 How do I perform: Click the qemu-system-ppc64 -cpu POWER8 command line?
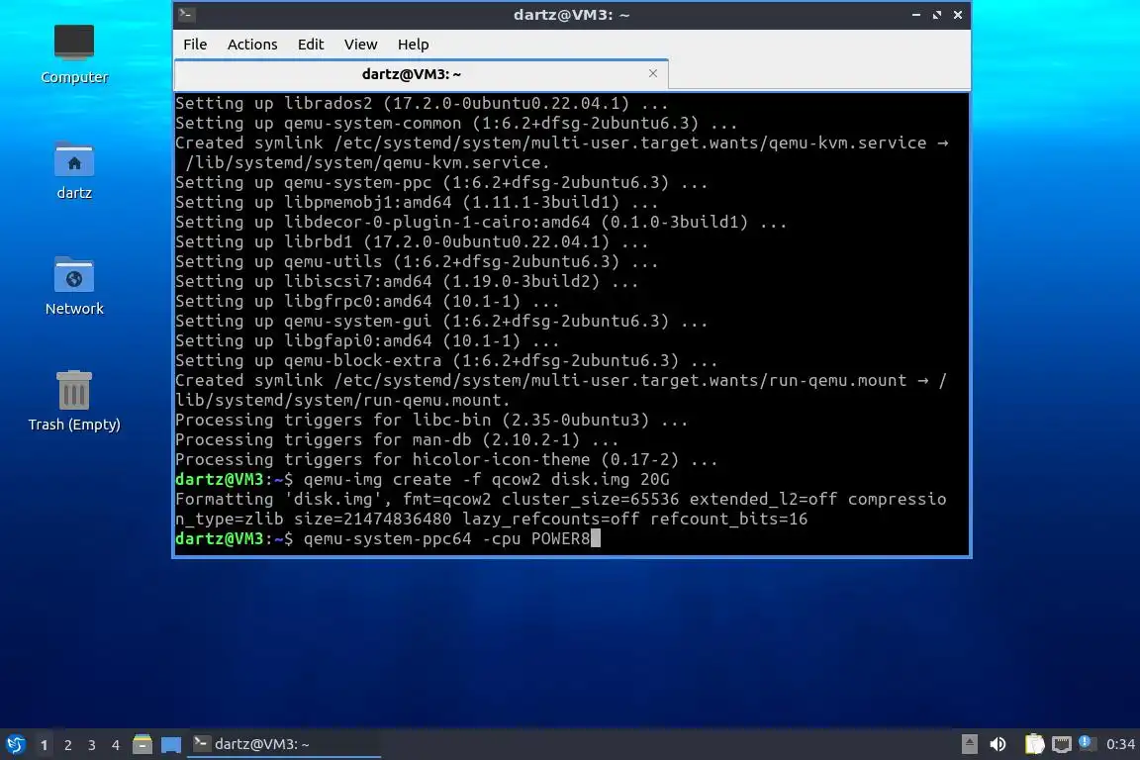pos(446,539)
